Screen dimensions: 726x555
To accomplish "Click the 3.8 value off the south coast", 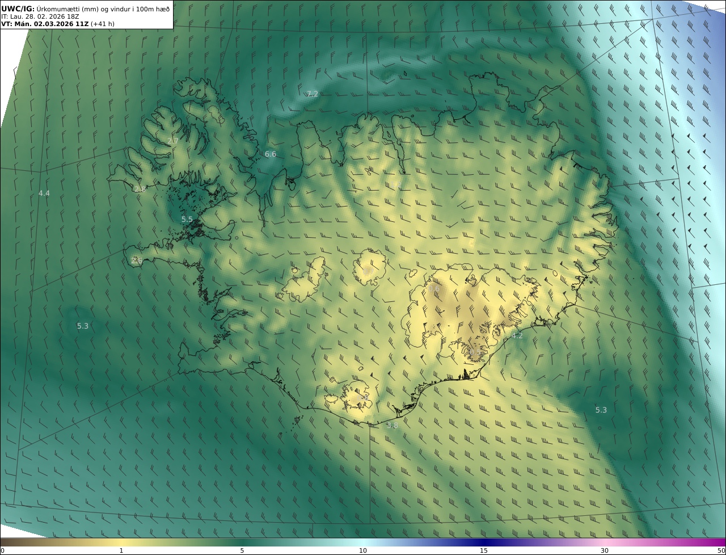I will [x=392, y=425].
